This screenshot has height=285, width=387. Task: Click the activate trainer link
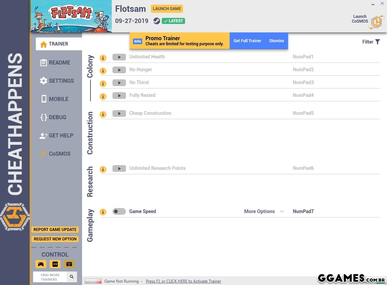[183, 281]
